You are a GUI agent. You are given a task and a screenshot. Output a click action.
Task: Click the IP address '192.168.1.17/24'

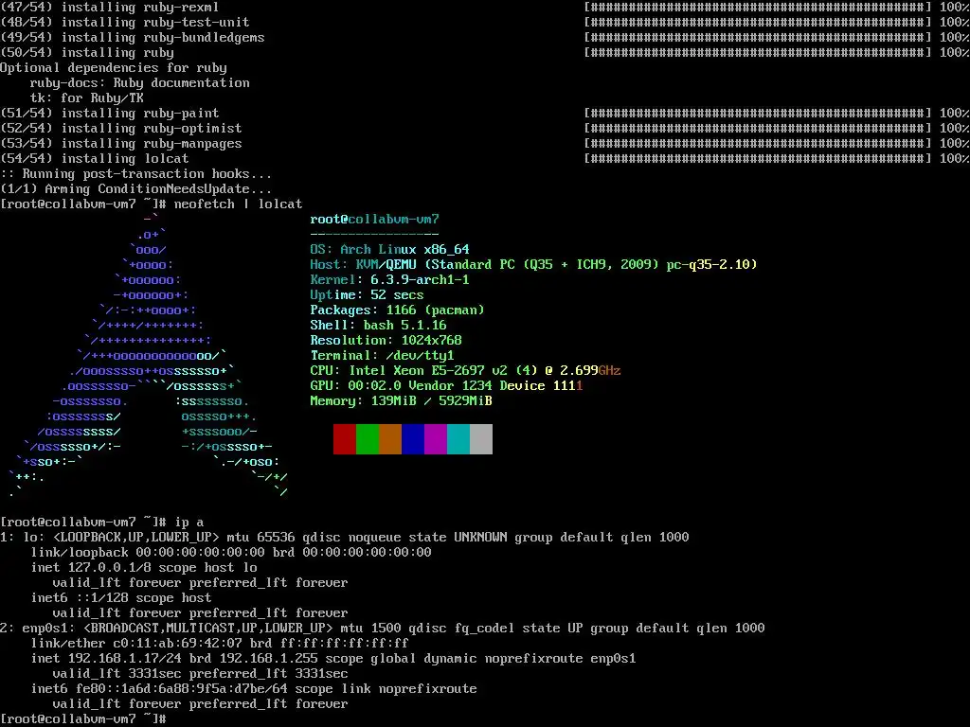click(125, 659)
